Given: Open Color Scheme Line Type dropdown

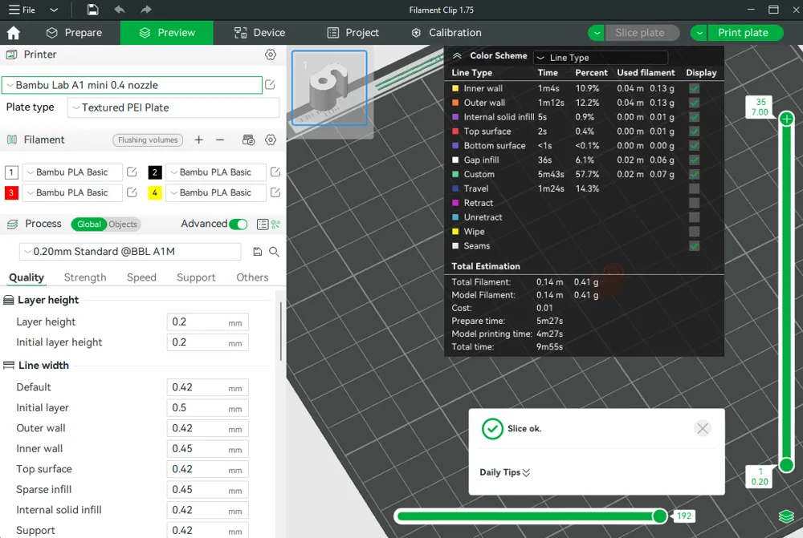Looking at the screenshot, I should click(601, 57).
